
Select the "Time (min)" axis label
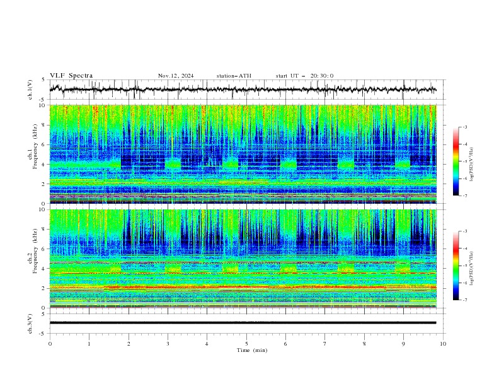point(252,350)
